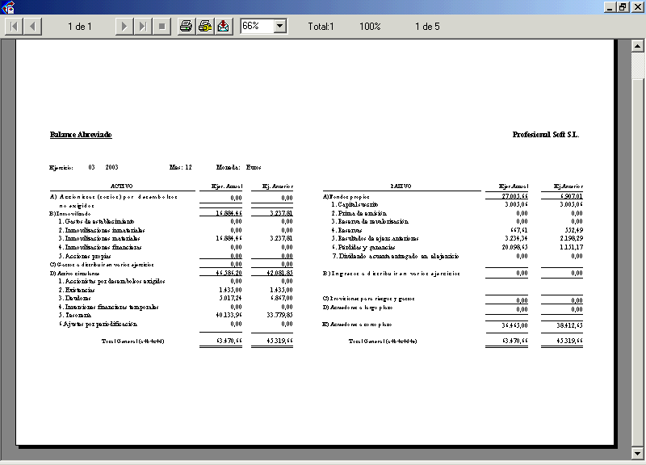Open the 66% zoom dropdown
The width and height of the screenshot is (646, 465).
tap(280, 26)
